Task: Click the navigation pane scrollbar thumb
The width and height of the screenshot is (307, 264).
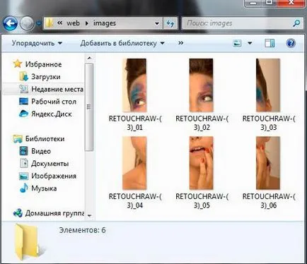Action: point(89,107)
